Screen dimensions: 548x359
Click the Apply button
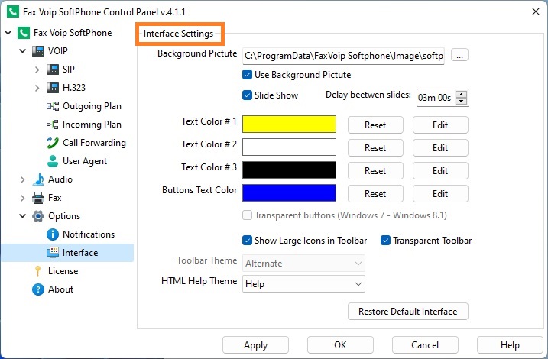pos(255,345)
